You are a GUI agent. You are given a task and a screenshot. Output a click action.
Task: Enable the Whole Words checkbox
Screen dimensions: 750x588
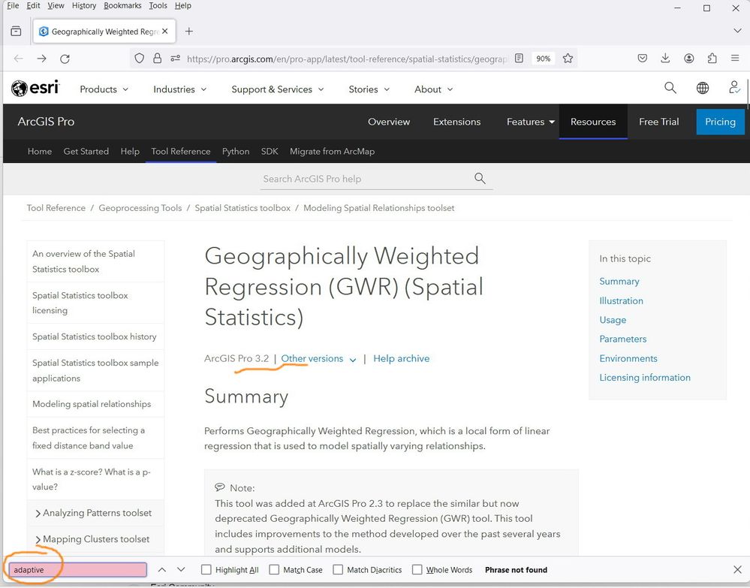[x=417, y=570]
